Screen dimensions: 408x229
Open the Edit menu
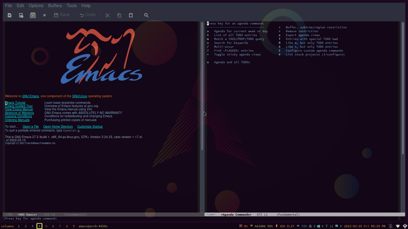(20, 6)
